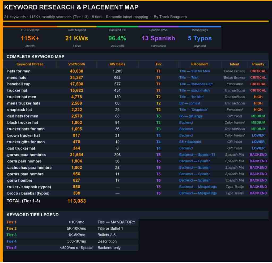This screenshot has width=272, height=263.
Task: Click the Keyword Phrase column header
Action: [x=30, y=64]
